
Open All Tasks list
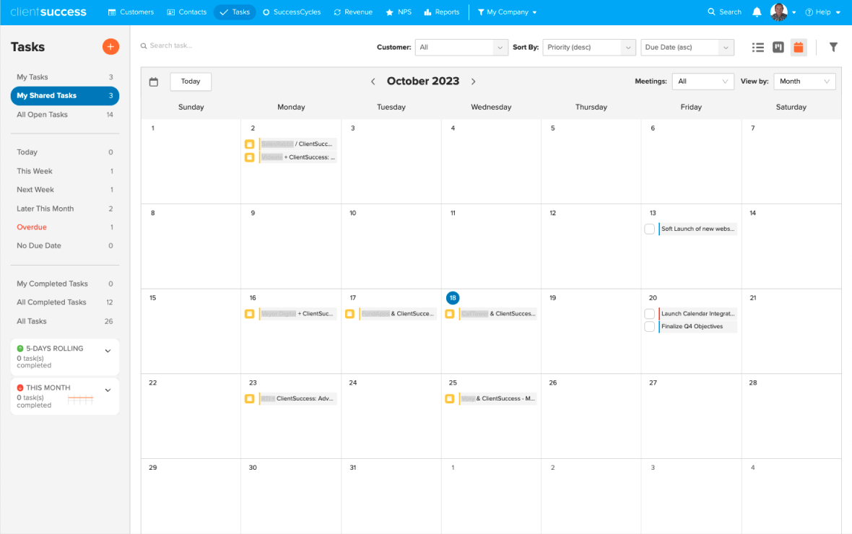coord(65,321)
